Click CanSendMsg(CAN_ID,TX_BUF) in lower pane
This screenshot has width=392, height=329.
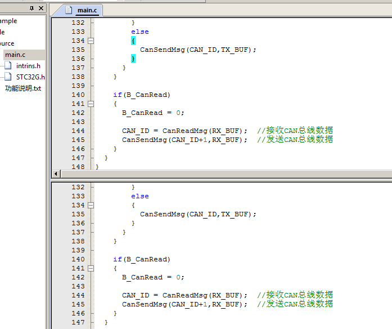click(x=198, y=214)
